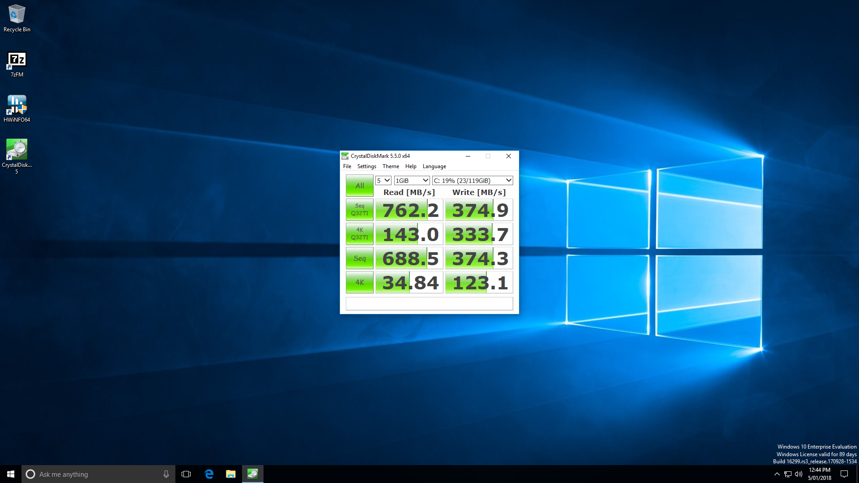Open the test count dropdown showing 5
Screen dimensions: 859x483
(x=383, y=181)
